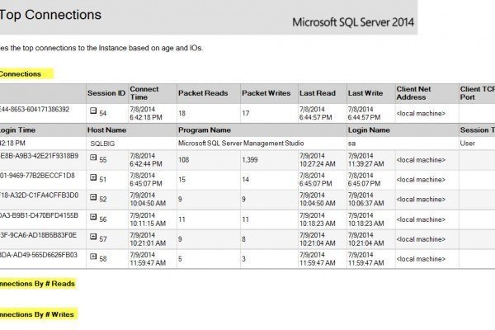Expand session 56 details
495x330 pixels.
93,217
